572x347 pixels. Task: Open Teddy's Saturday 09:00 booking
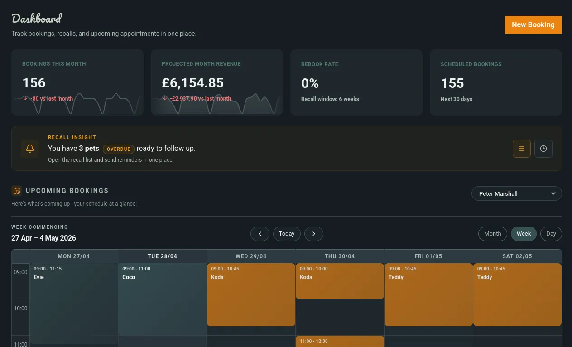518,294
